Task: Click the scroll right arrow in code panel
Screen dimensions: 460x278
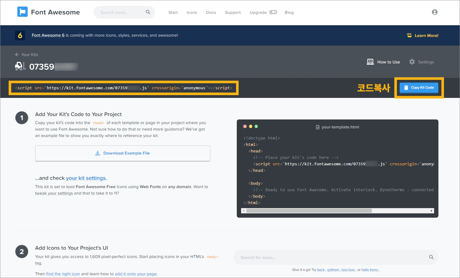Action: (432, 211)
